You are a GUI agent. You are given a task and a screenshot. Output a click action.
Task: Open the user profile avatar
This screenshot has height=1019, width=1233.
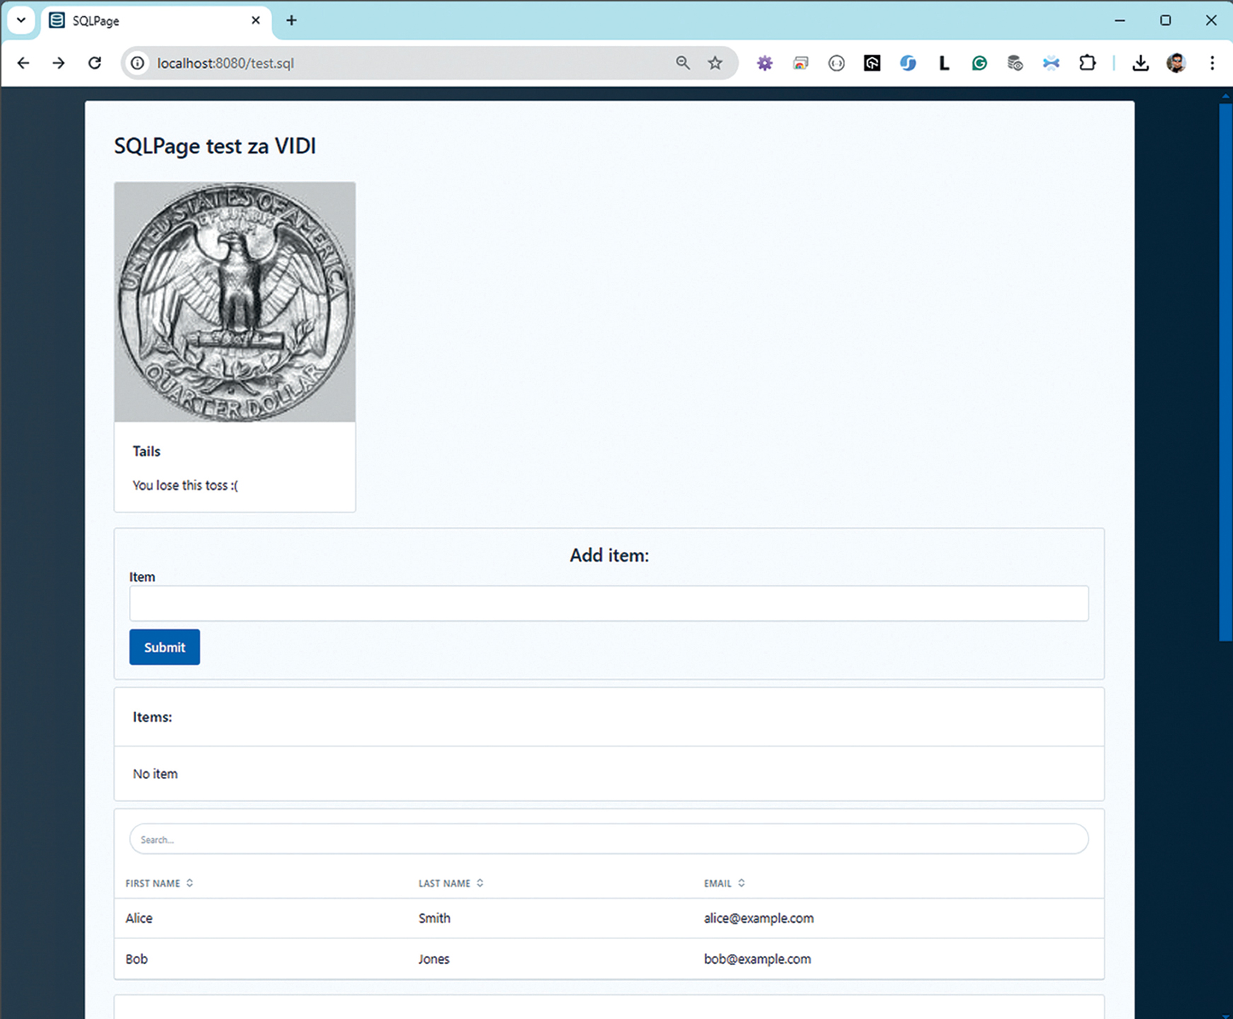(x=1176, y=63)
